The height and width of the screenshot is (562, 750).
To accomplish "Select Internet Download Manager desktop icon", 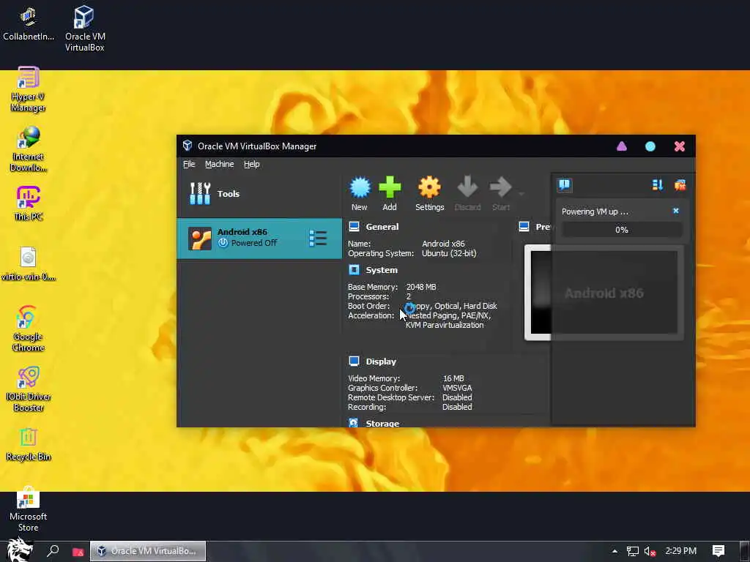I will coord(29,149).
